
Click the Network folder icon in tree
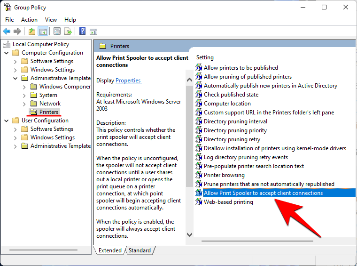[34, 104]
